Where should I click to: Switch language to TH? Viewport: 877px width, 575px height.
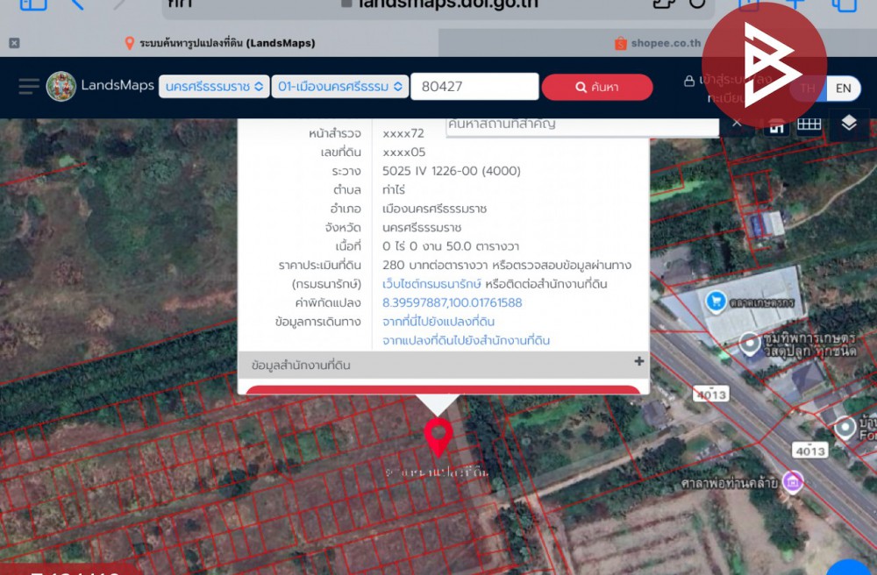click(808, 88)
